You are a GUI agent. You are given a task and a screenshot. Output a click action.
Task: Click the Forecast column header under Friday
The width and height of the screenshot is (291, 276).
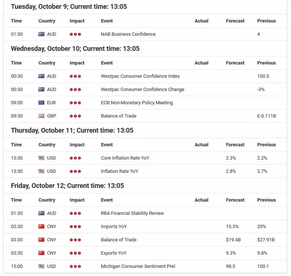(235, 200)
